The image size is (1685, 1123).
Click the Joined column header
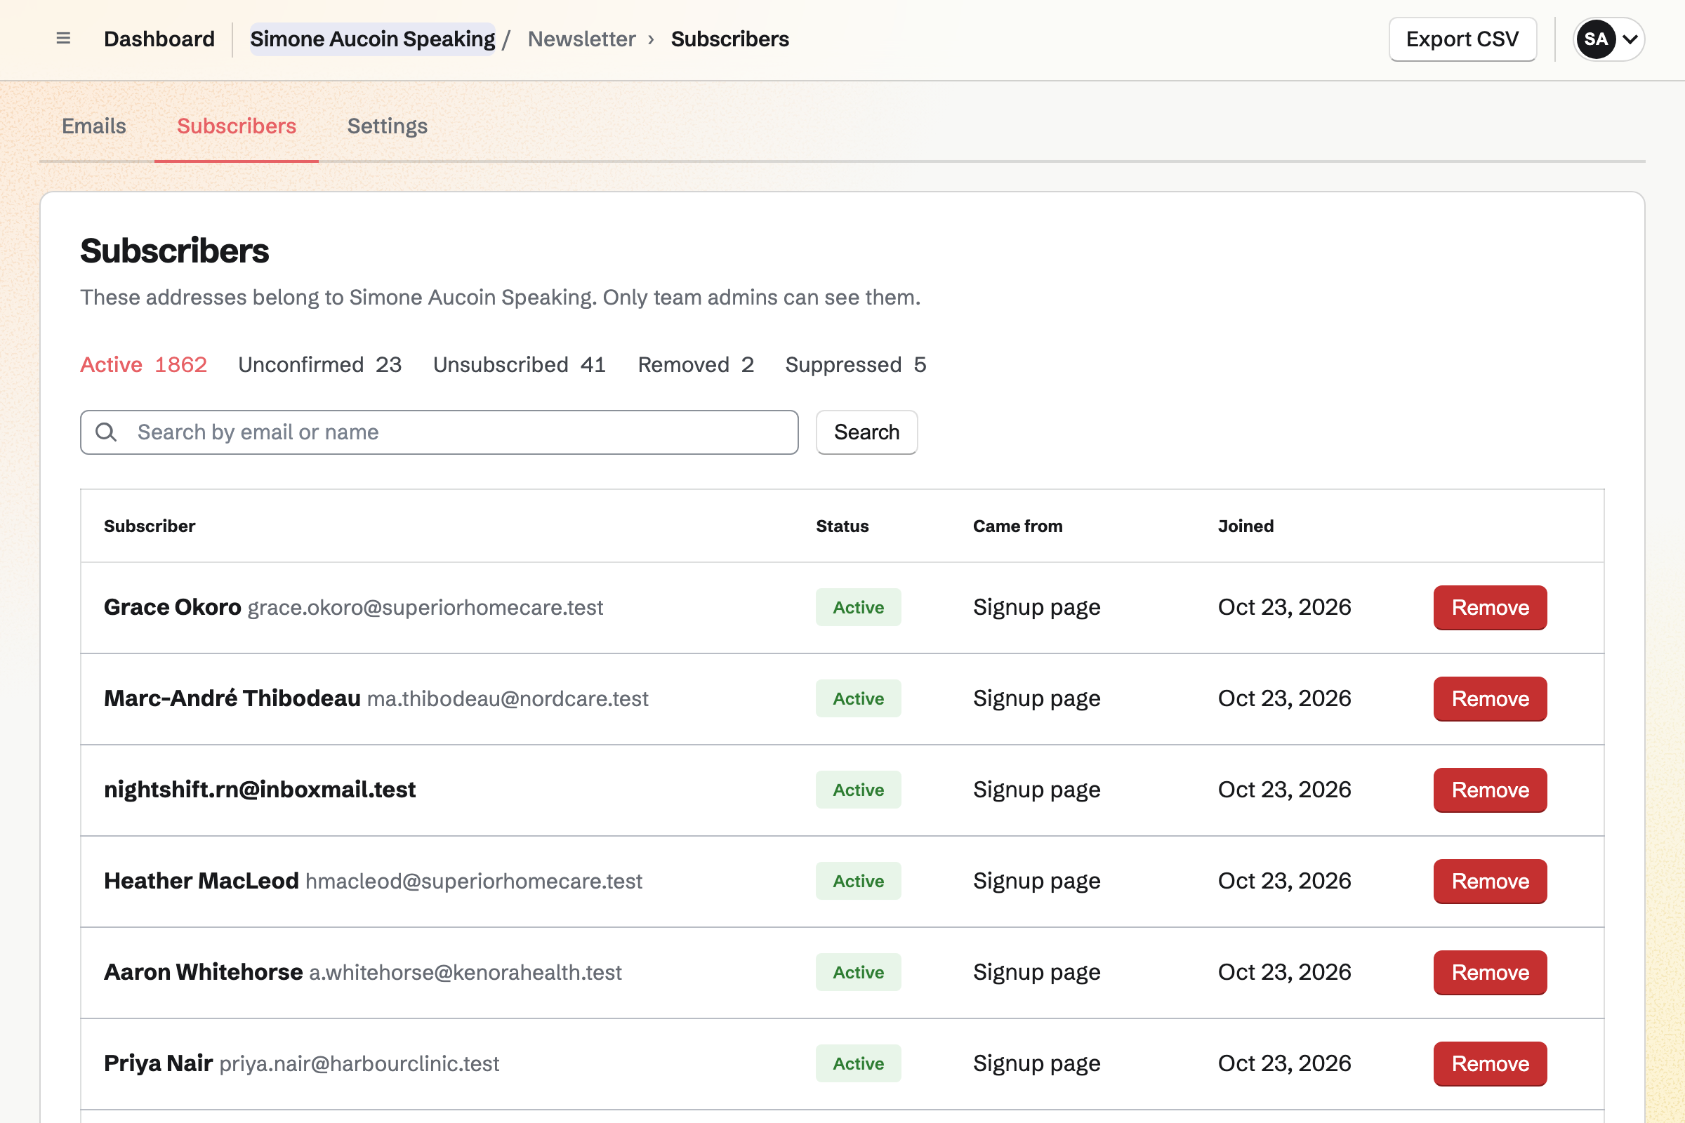[1245, 526]
